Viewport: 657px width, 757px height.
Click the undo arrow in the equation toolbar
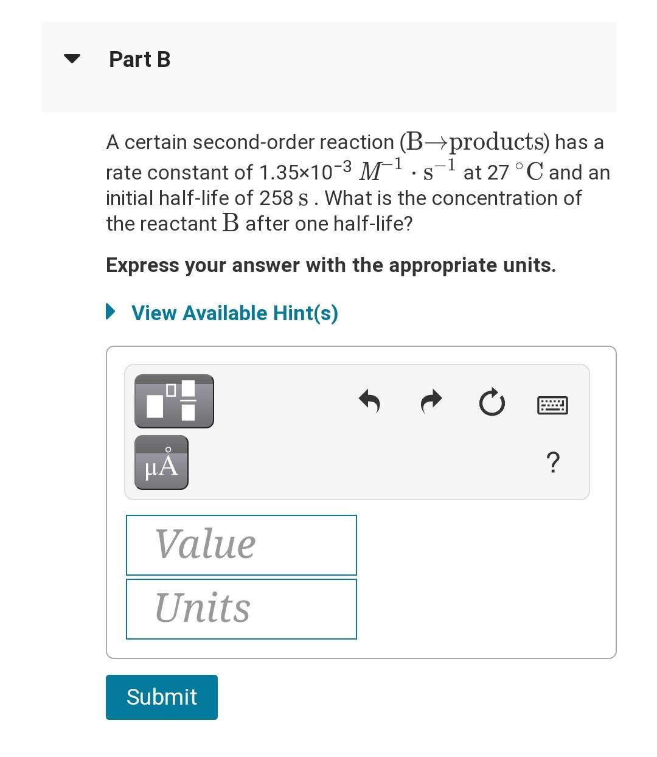(370, 402)
